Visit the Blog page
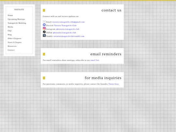The height and width of the screenshot is (132, 176). click(x=10, y=35)
